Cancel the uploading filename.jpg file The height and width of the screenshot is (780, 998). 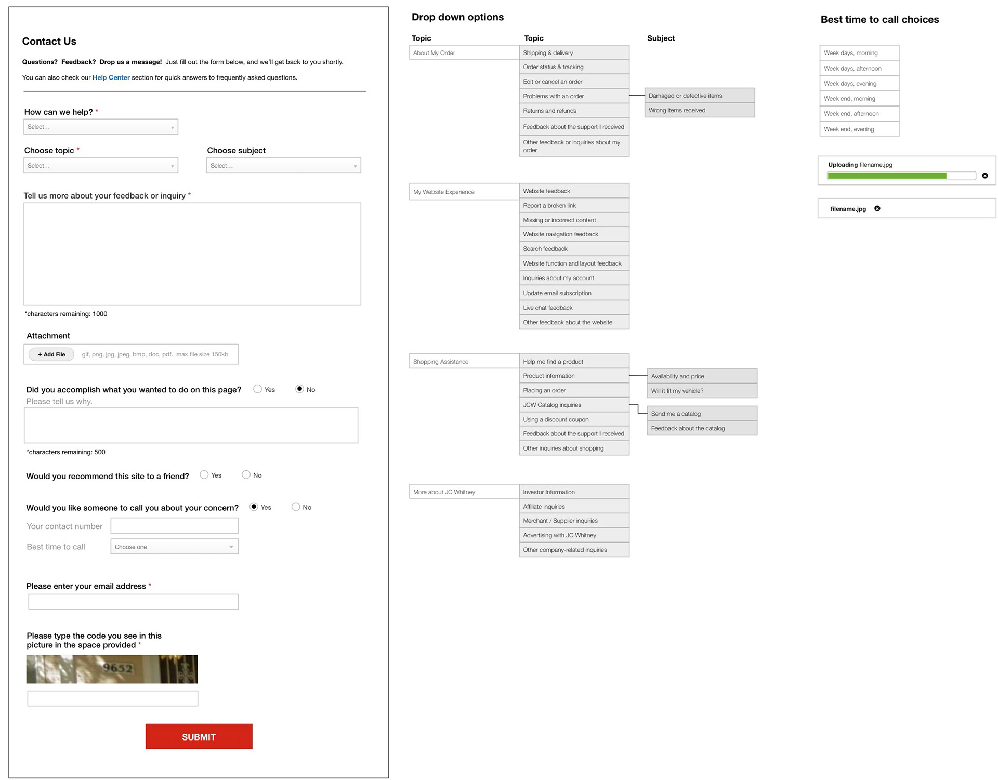(x=984, y=176)
